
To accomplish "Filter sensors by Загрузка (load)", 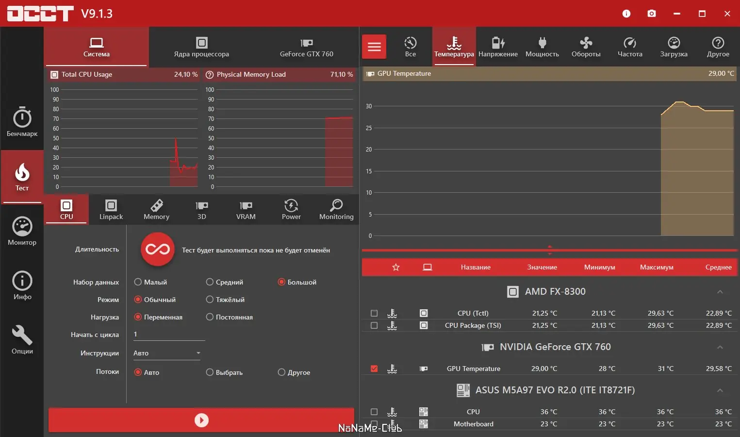I will (674, 47).
